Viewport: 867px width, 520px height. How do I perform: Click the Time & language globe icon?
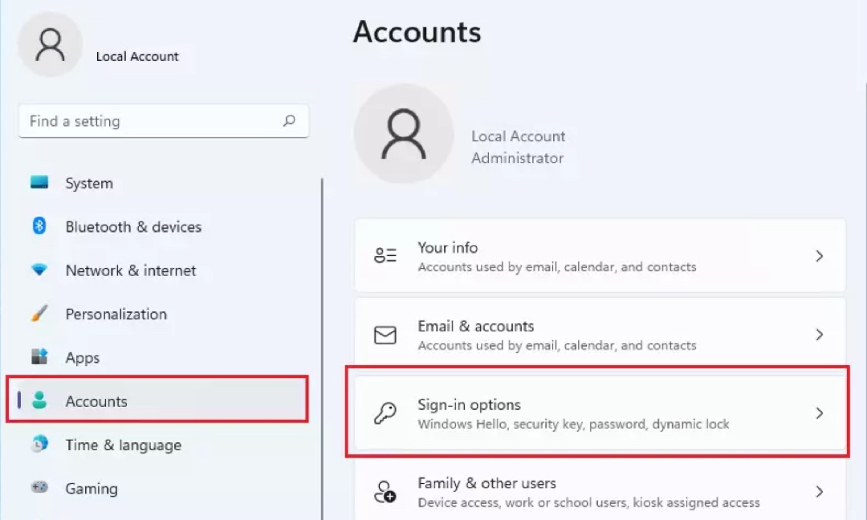(39, 445)
